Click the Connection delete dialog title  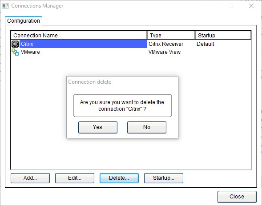(x=90, y=82)
